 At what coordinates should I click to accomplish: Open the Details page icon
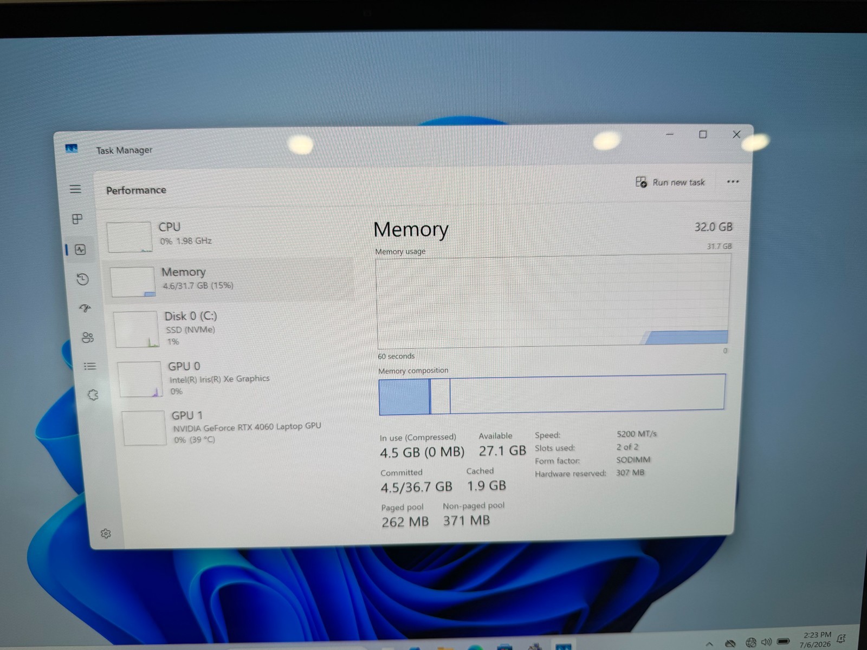[x=90, y=366]
